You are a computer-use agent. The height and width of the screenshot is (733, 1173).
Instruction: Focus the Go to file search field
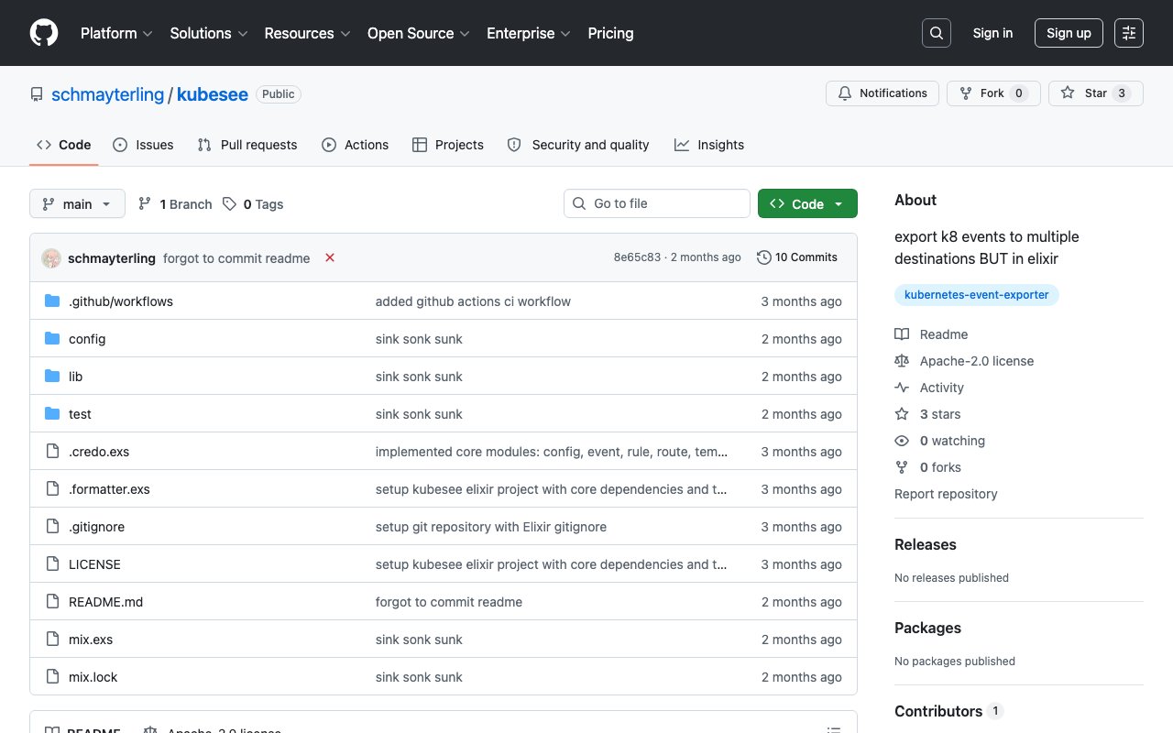tap(657, 203)
